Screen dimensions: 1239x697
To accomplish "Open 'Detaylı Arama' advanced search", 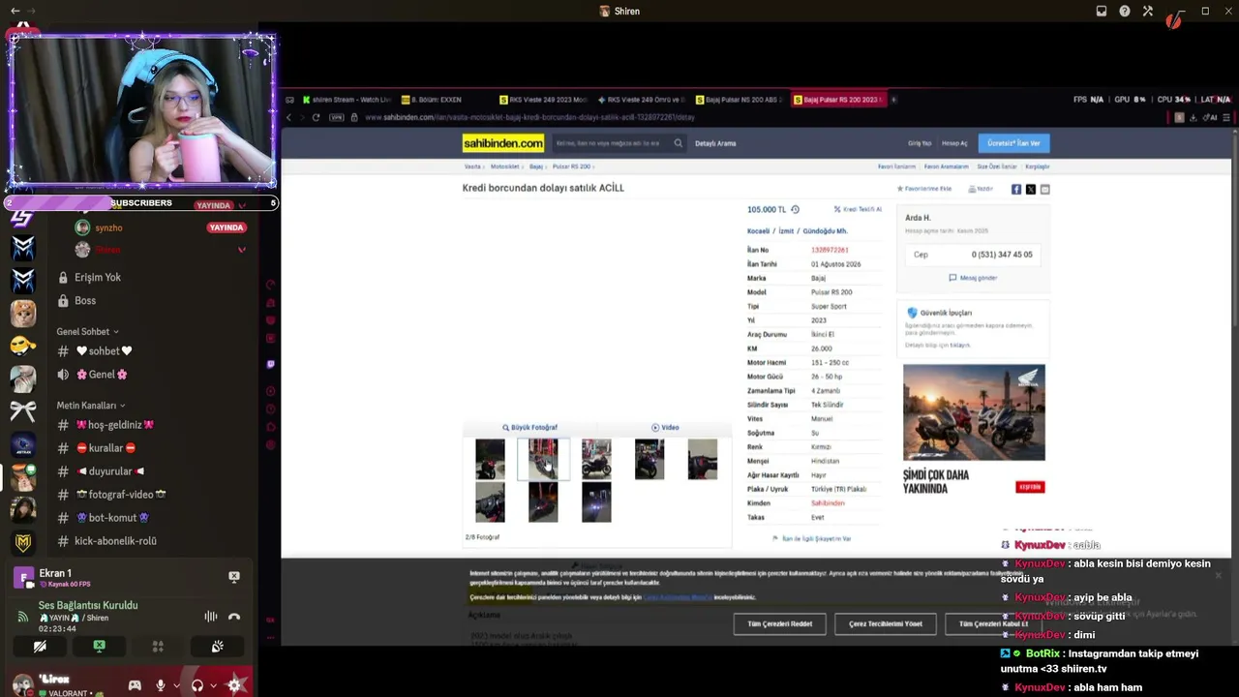I will (715, 143).
